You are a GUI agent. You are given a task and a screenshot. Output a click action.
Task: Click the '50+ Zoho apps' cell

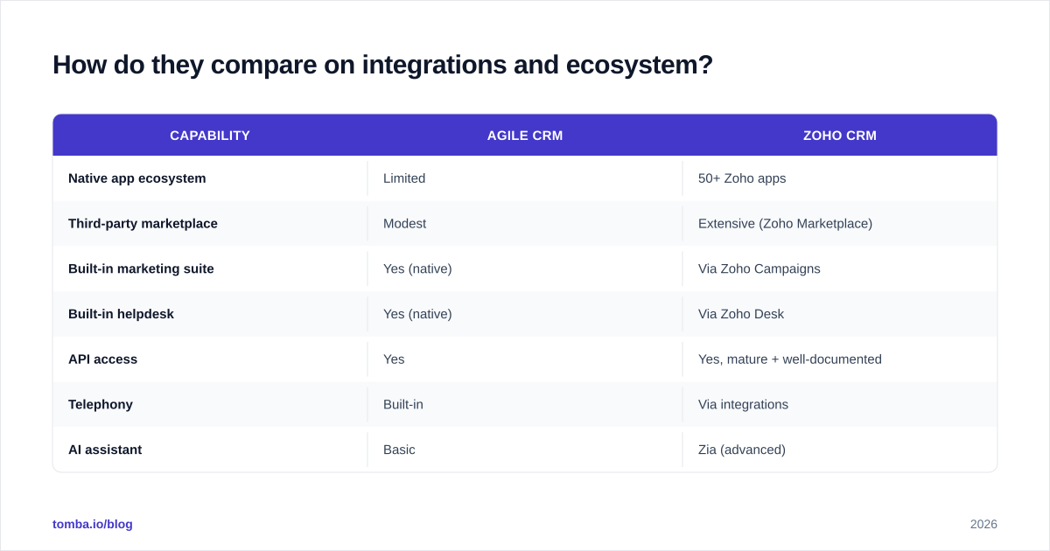coord(742,178)
